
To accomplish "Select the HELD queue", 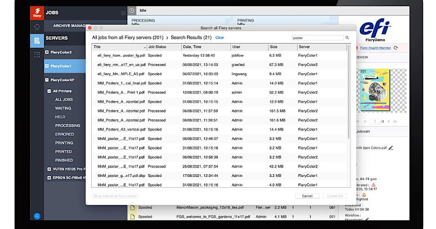I will pos(60,117).
